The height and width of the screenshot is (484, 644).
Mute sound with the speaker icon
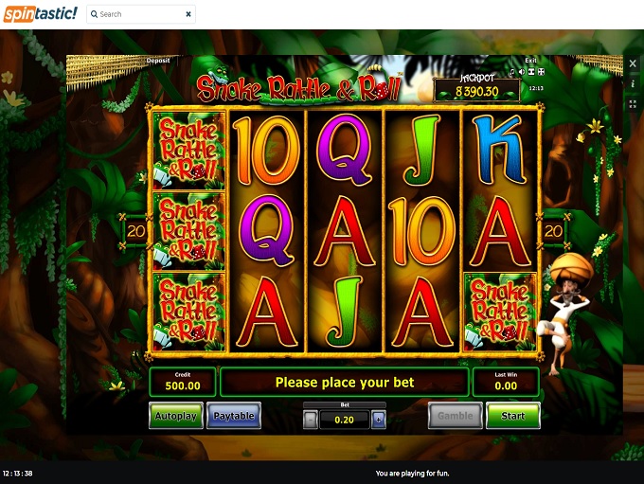[521, 72]
